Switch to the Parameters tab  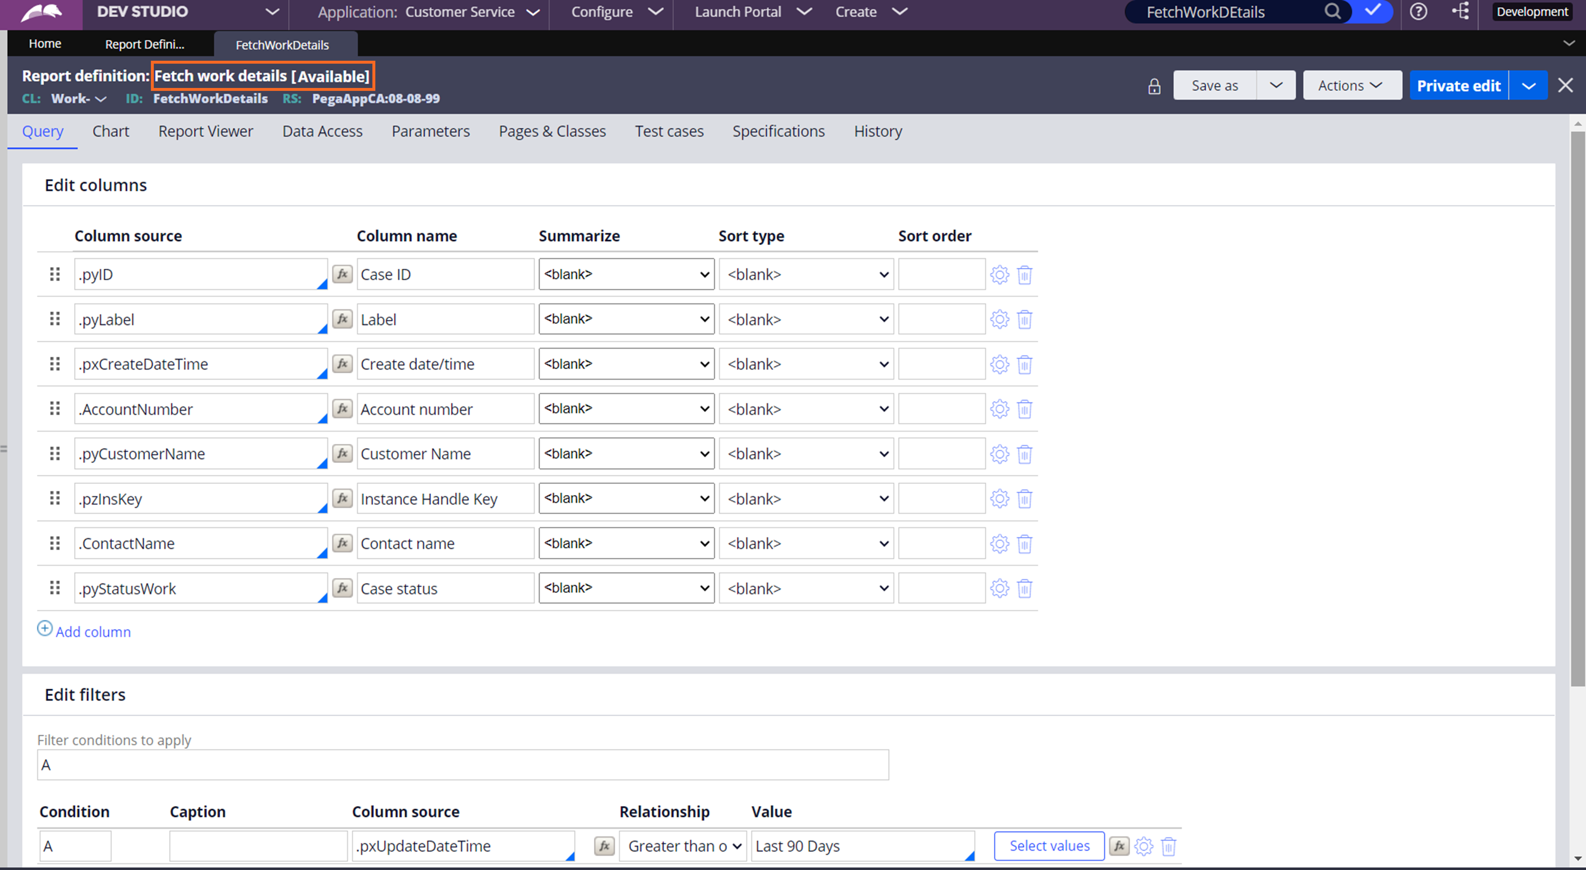point(431,131)
